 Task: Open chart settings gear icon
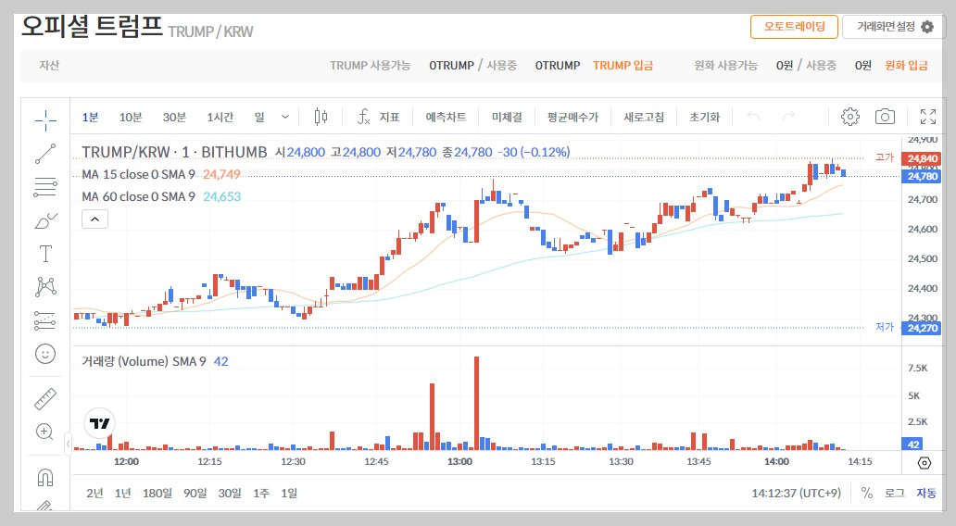[x=849, y=117]
